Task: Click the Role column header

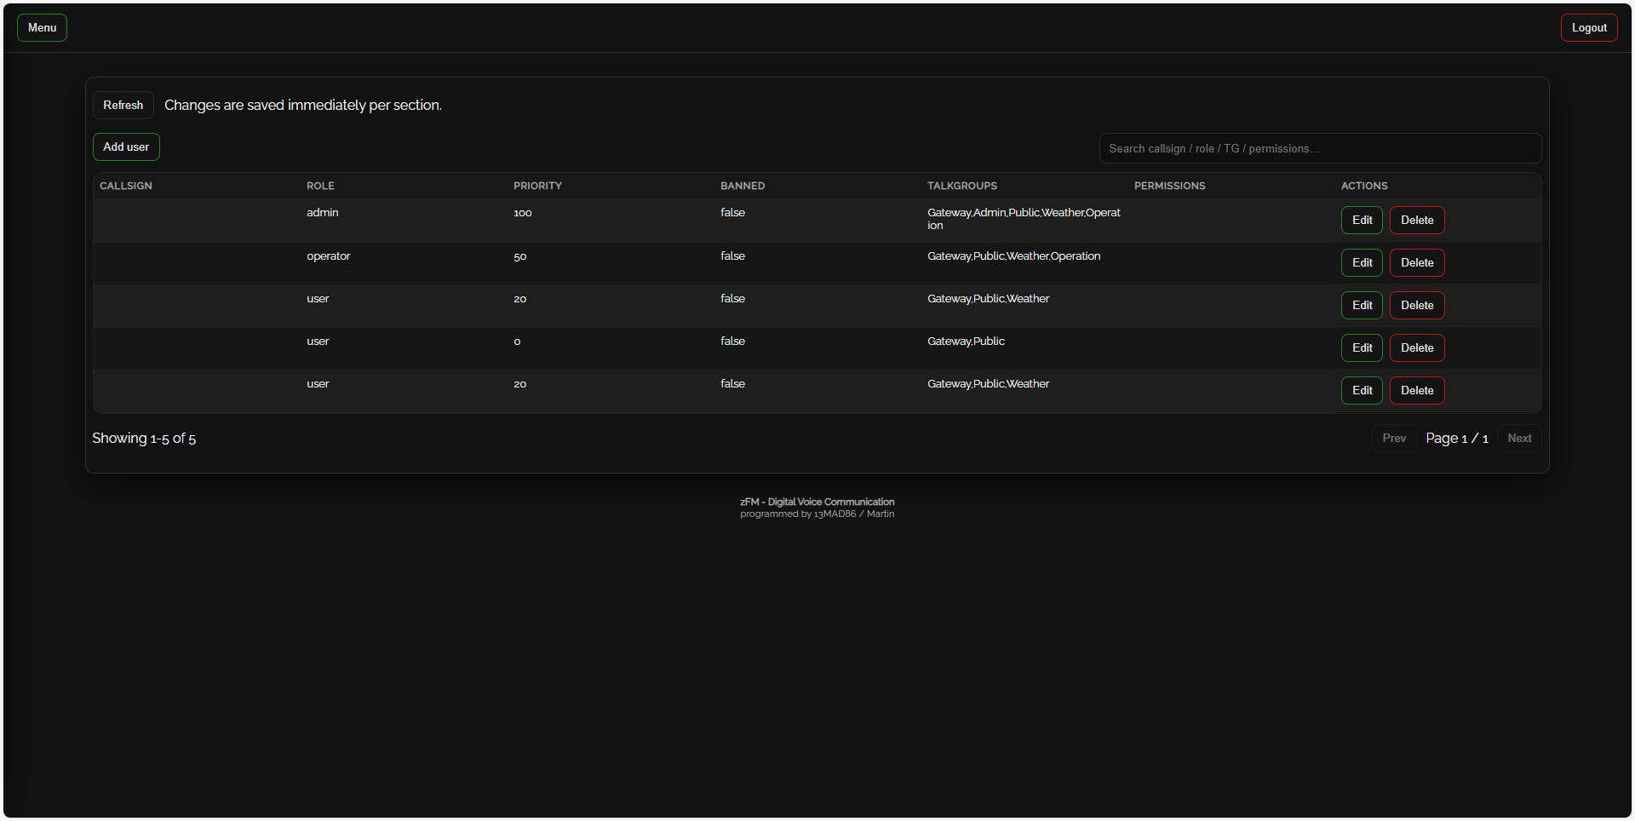Action: [320, 186]
